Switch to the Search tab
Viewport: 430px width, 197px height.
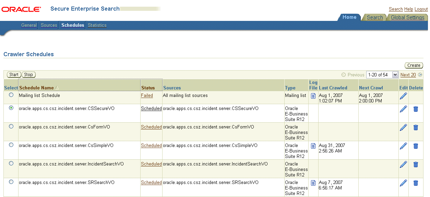click(375, 17)
